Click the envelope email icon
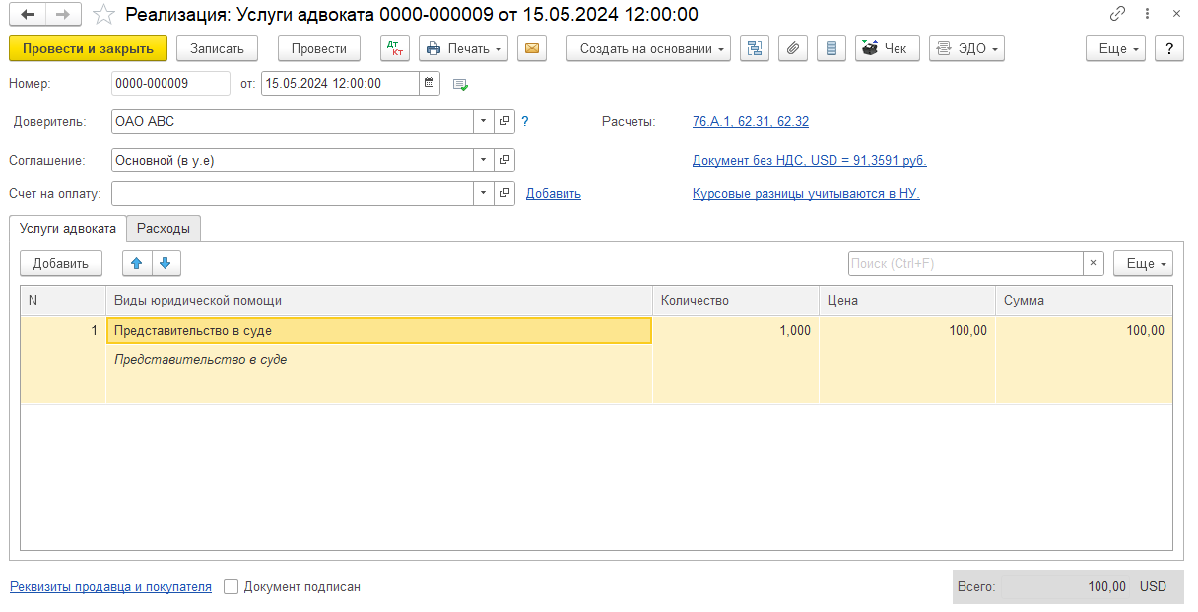 click(x=532, y=48)
